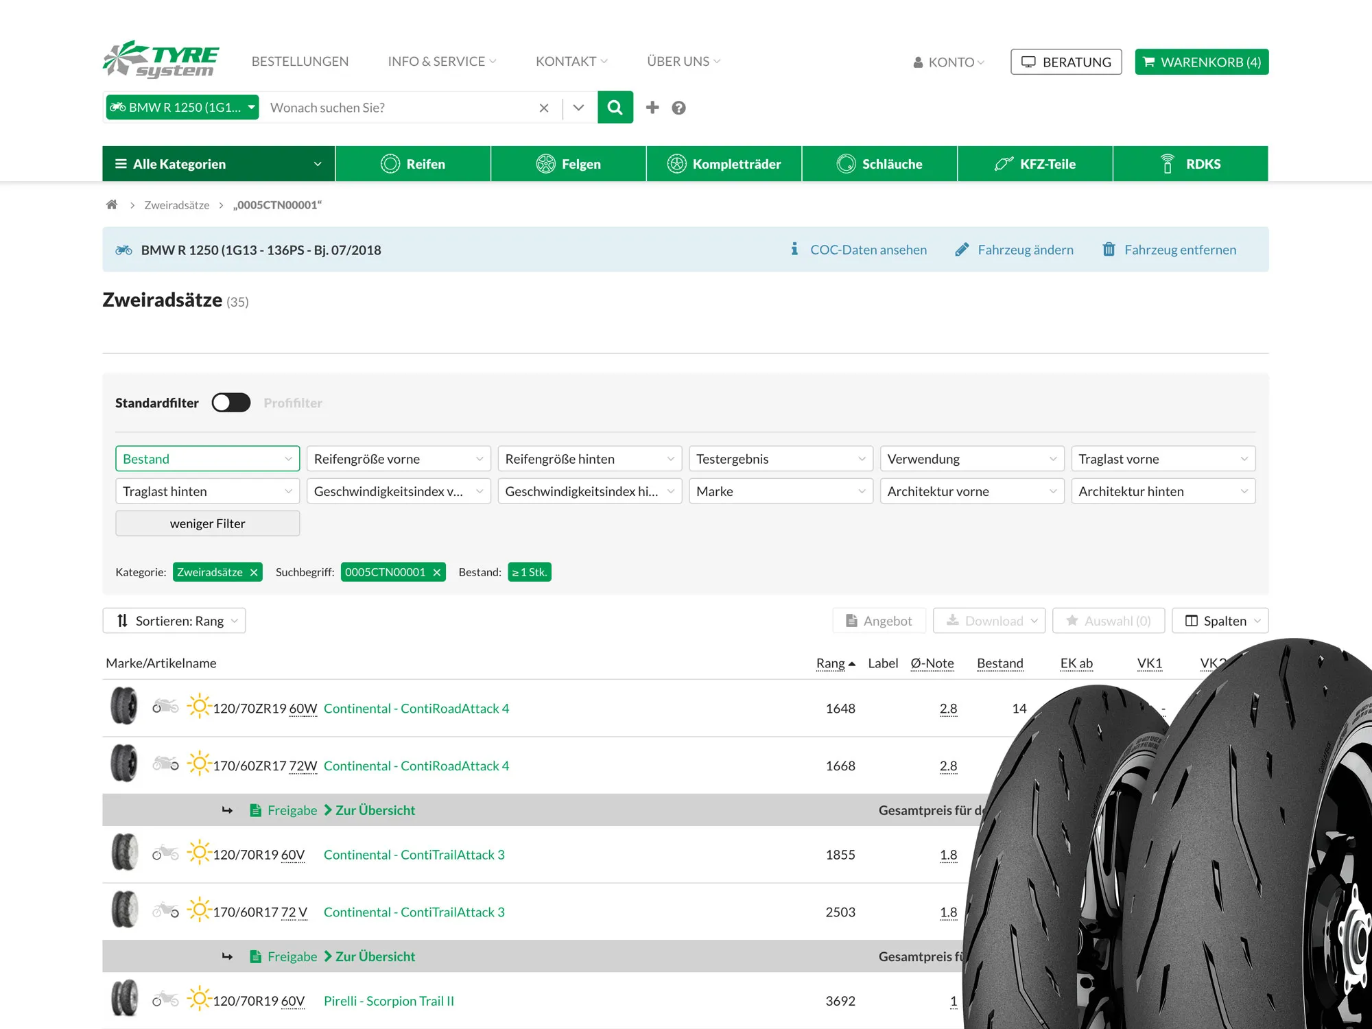The image size is (1372, 1029).
Task: Click motorcycle rear-wheel icon on 170/60ZR17 row
Action: (165, 764)
